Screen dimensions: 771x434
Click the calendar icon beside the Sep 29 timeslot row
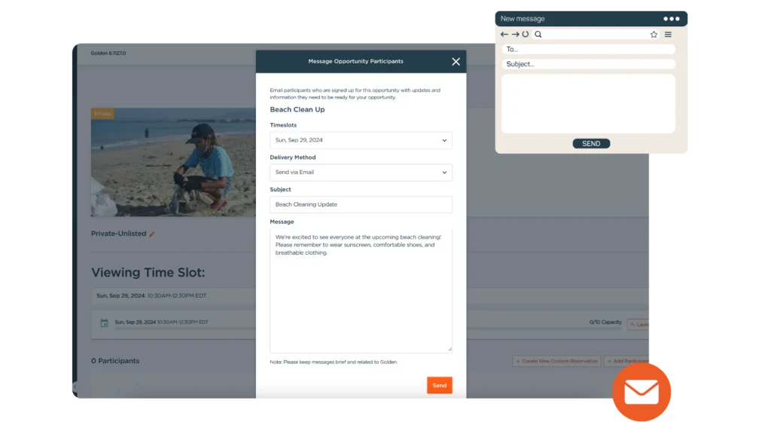(104, 322)
